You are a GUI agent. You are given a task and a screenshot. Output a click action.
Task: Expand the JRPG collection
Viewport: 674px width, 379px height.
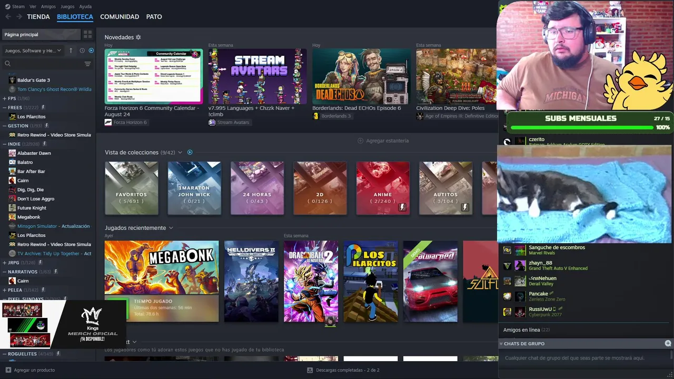5,263
